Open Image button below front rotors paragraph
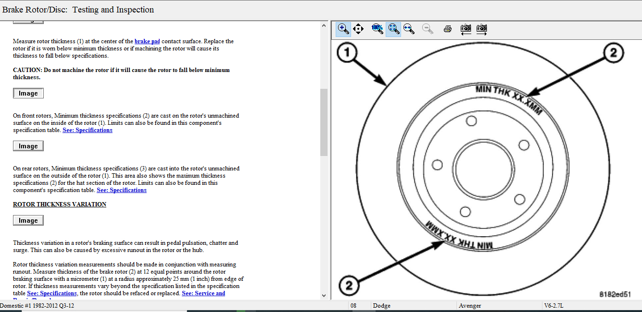This screenshot has width=642, height=312. click(x=28, y=146)
